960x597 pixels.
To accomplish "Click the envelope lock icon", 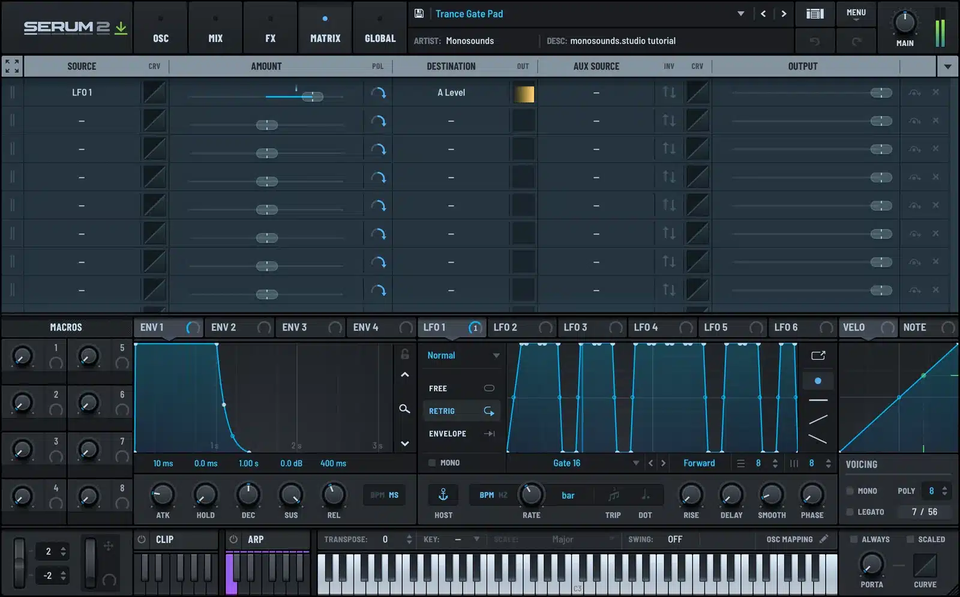I will 405,354.
